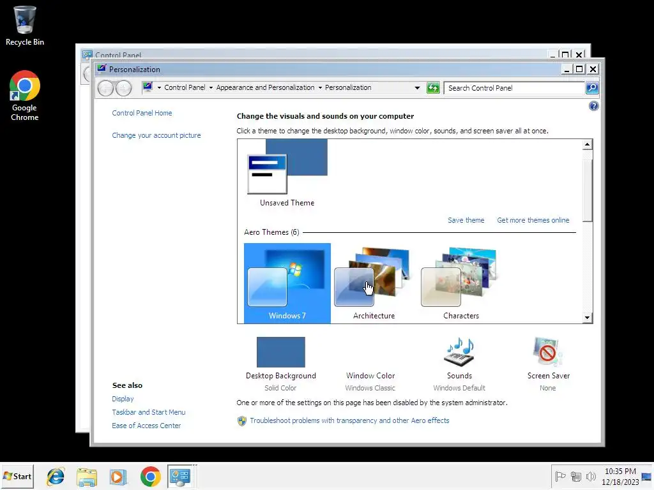Screen dimensions: 654x490
Task: Click the theme list scroll down arrow
Action: coord(587,318)
